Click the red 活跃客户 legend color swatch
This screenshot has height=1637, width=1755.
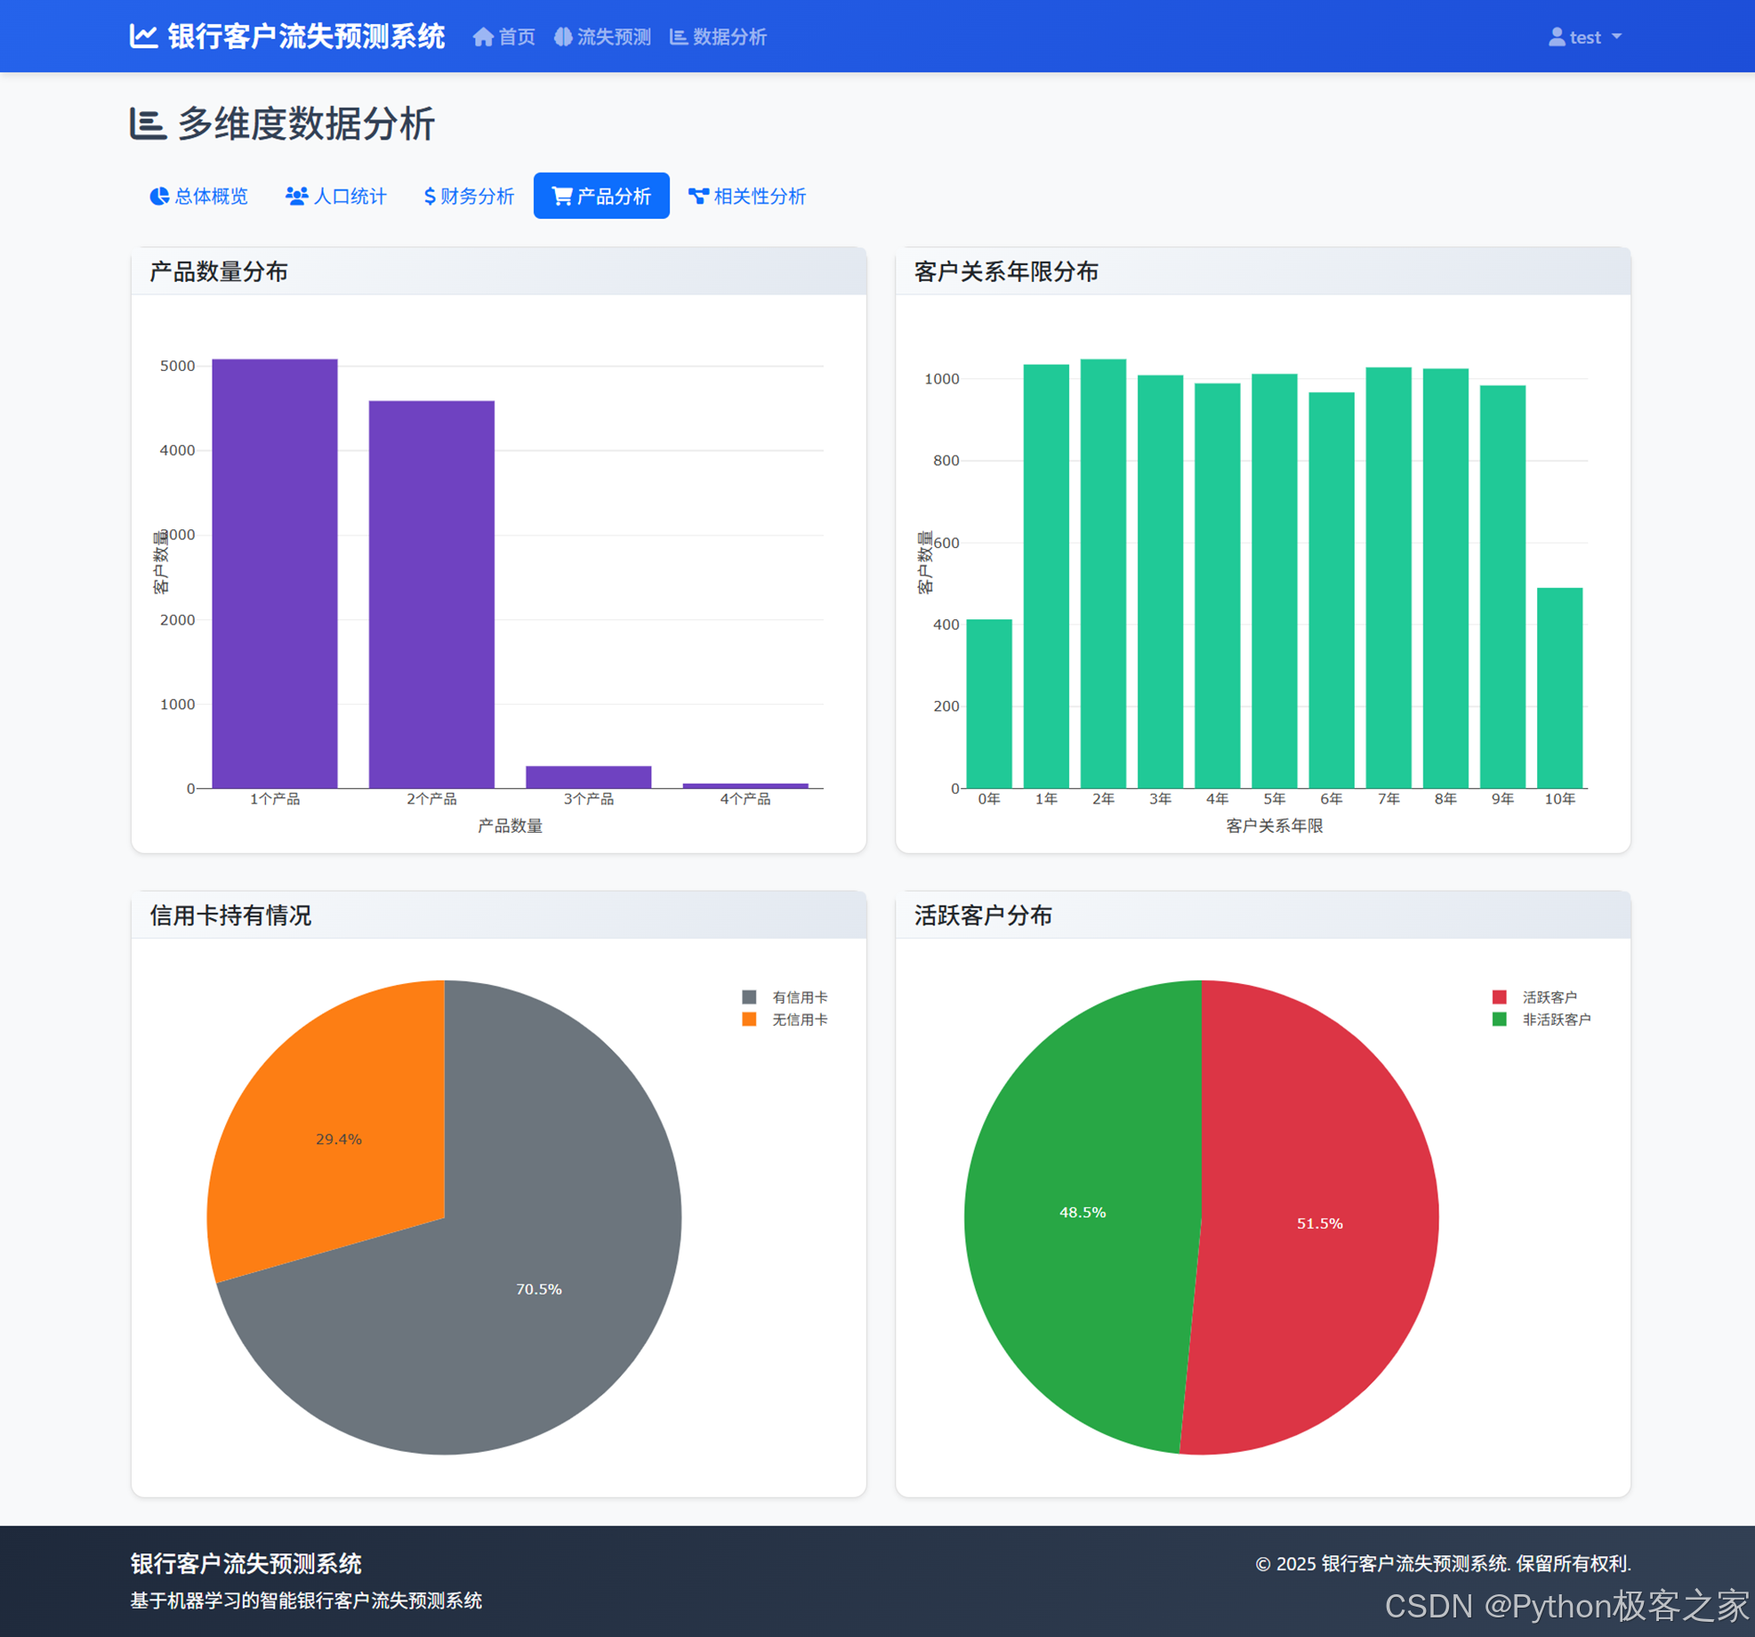(1499, 997)
